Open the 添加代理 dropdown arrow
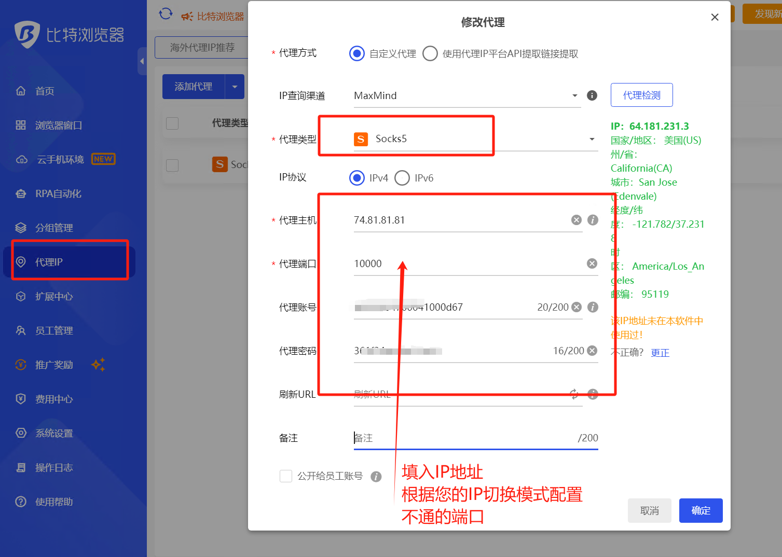 (235, 87)
